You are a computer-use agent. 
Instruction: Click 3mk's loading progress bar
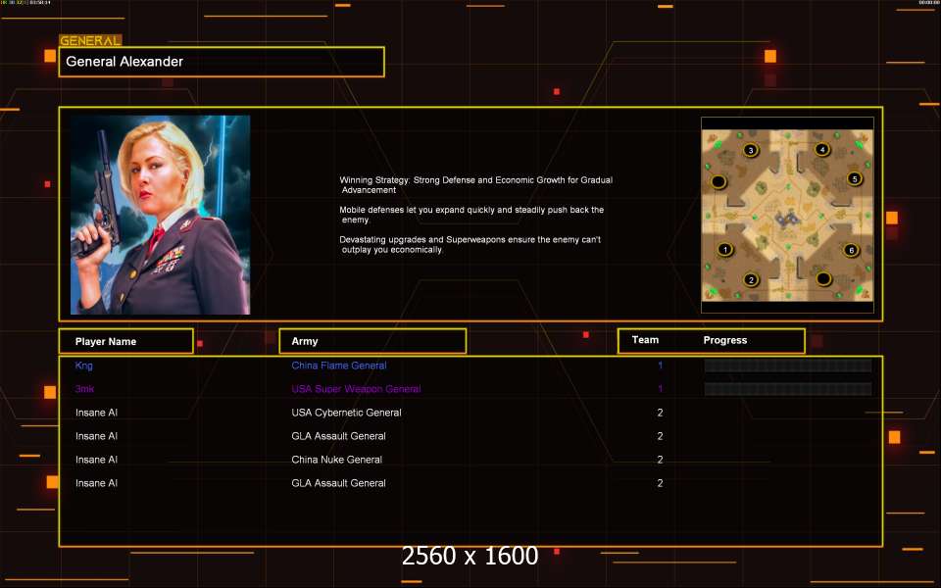click(x=788, y=389)
